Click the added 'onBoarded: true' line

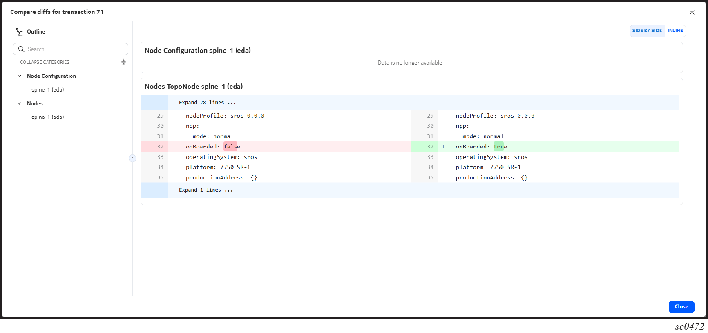(x=545, y=147)
